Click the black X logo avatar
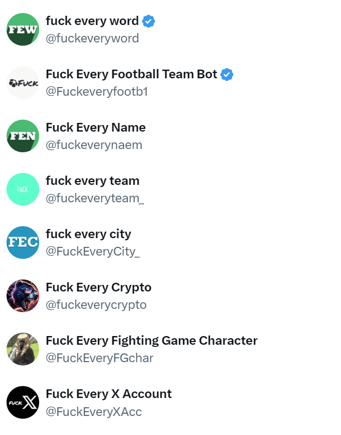Image resolution: width=341 pixels, height=435 pixels. coord(23,402)
